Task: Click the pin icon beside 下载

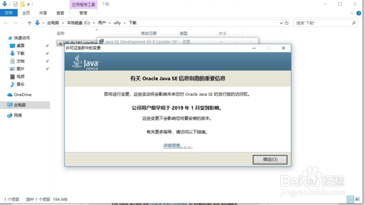Action: click(x=47, y=54)
